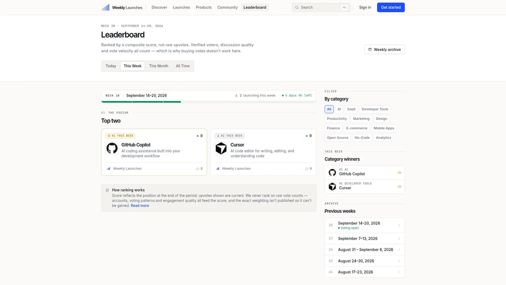Screen dimensions: 506x285
Task: Click GitHub logo in Category winners list
Action: tap(332, 172)
